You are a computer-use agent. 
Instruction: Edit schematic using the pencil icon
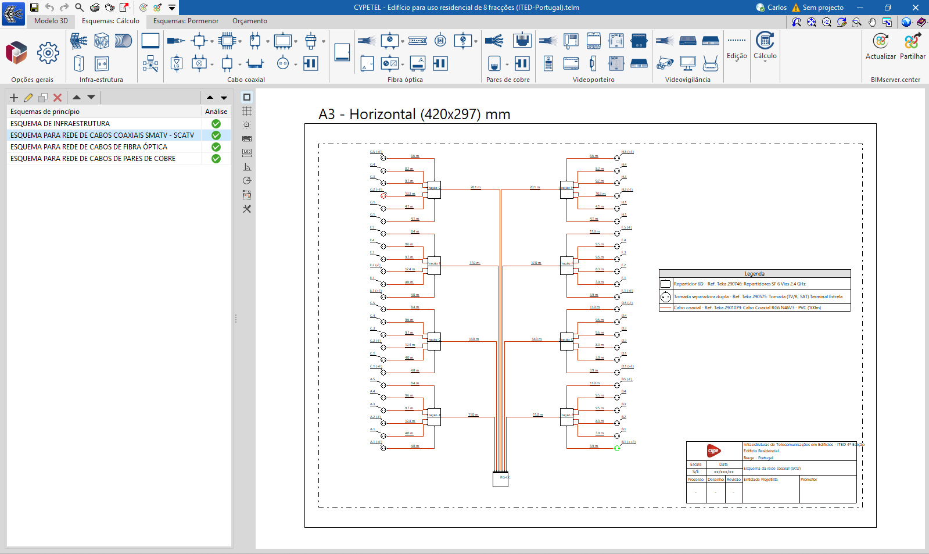click(28, 98)
